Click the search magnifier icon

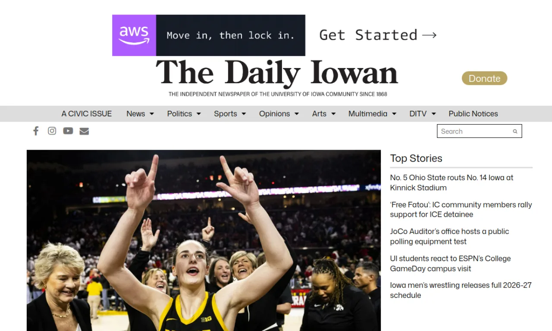coord(515,131)
